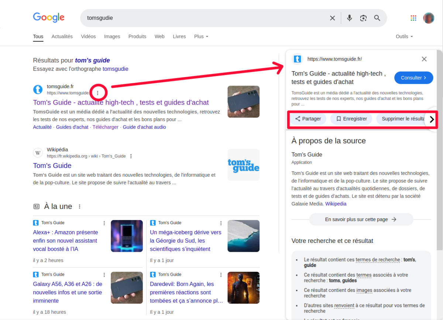Start voice search with the microphone icon

(349, 18)
